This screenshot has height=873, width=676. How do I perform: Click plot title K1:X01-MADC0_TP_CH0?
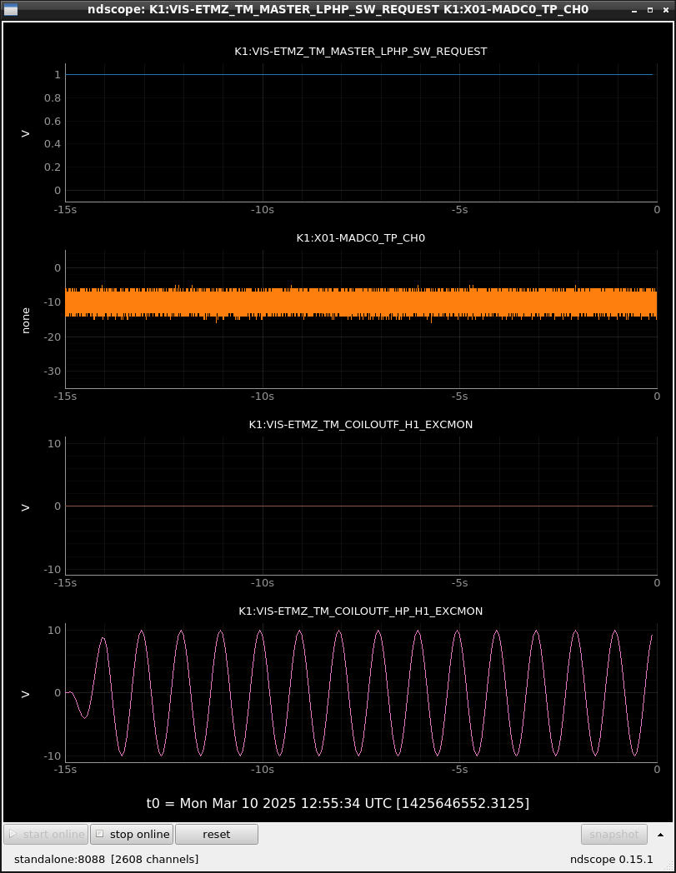point(361,237)
